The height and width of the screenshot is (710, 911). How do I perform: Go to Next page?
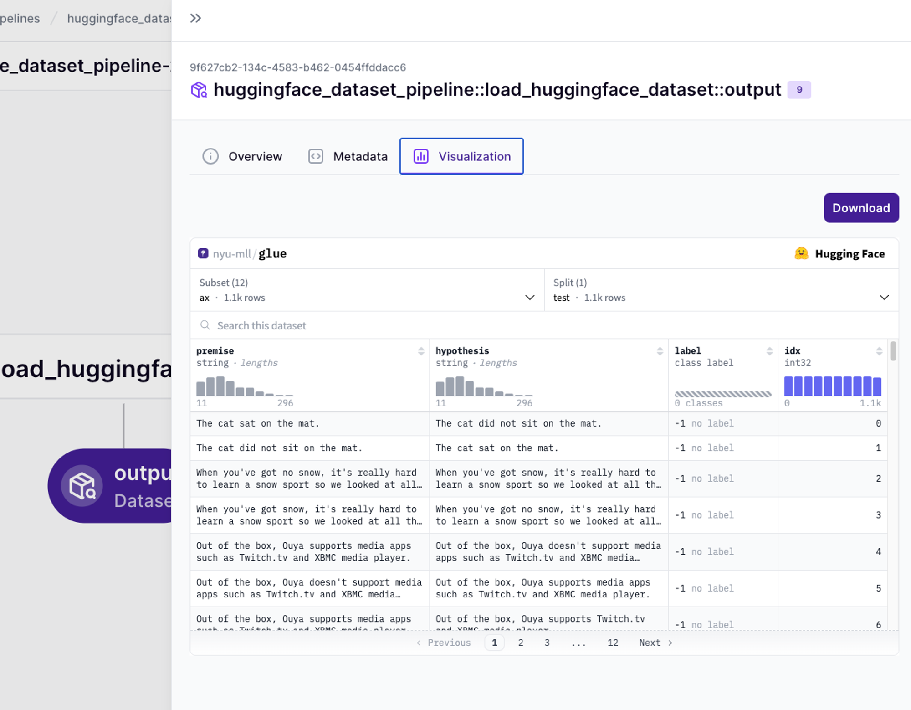(x=655, y=643)
